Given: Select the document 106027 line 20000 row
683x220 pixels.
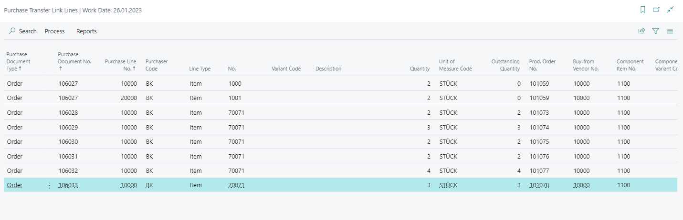Looking at the screenshot, I should coord(340,98).
